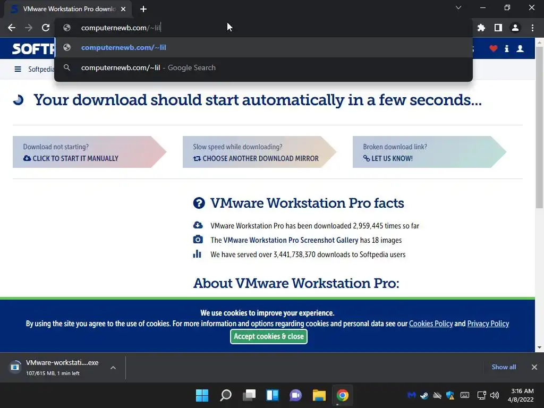
Task: Click the Malwarebytes tray icon
Action: (412, 395)
